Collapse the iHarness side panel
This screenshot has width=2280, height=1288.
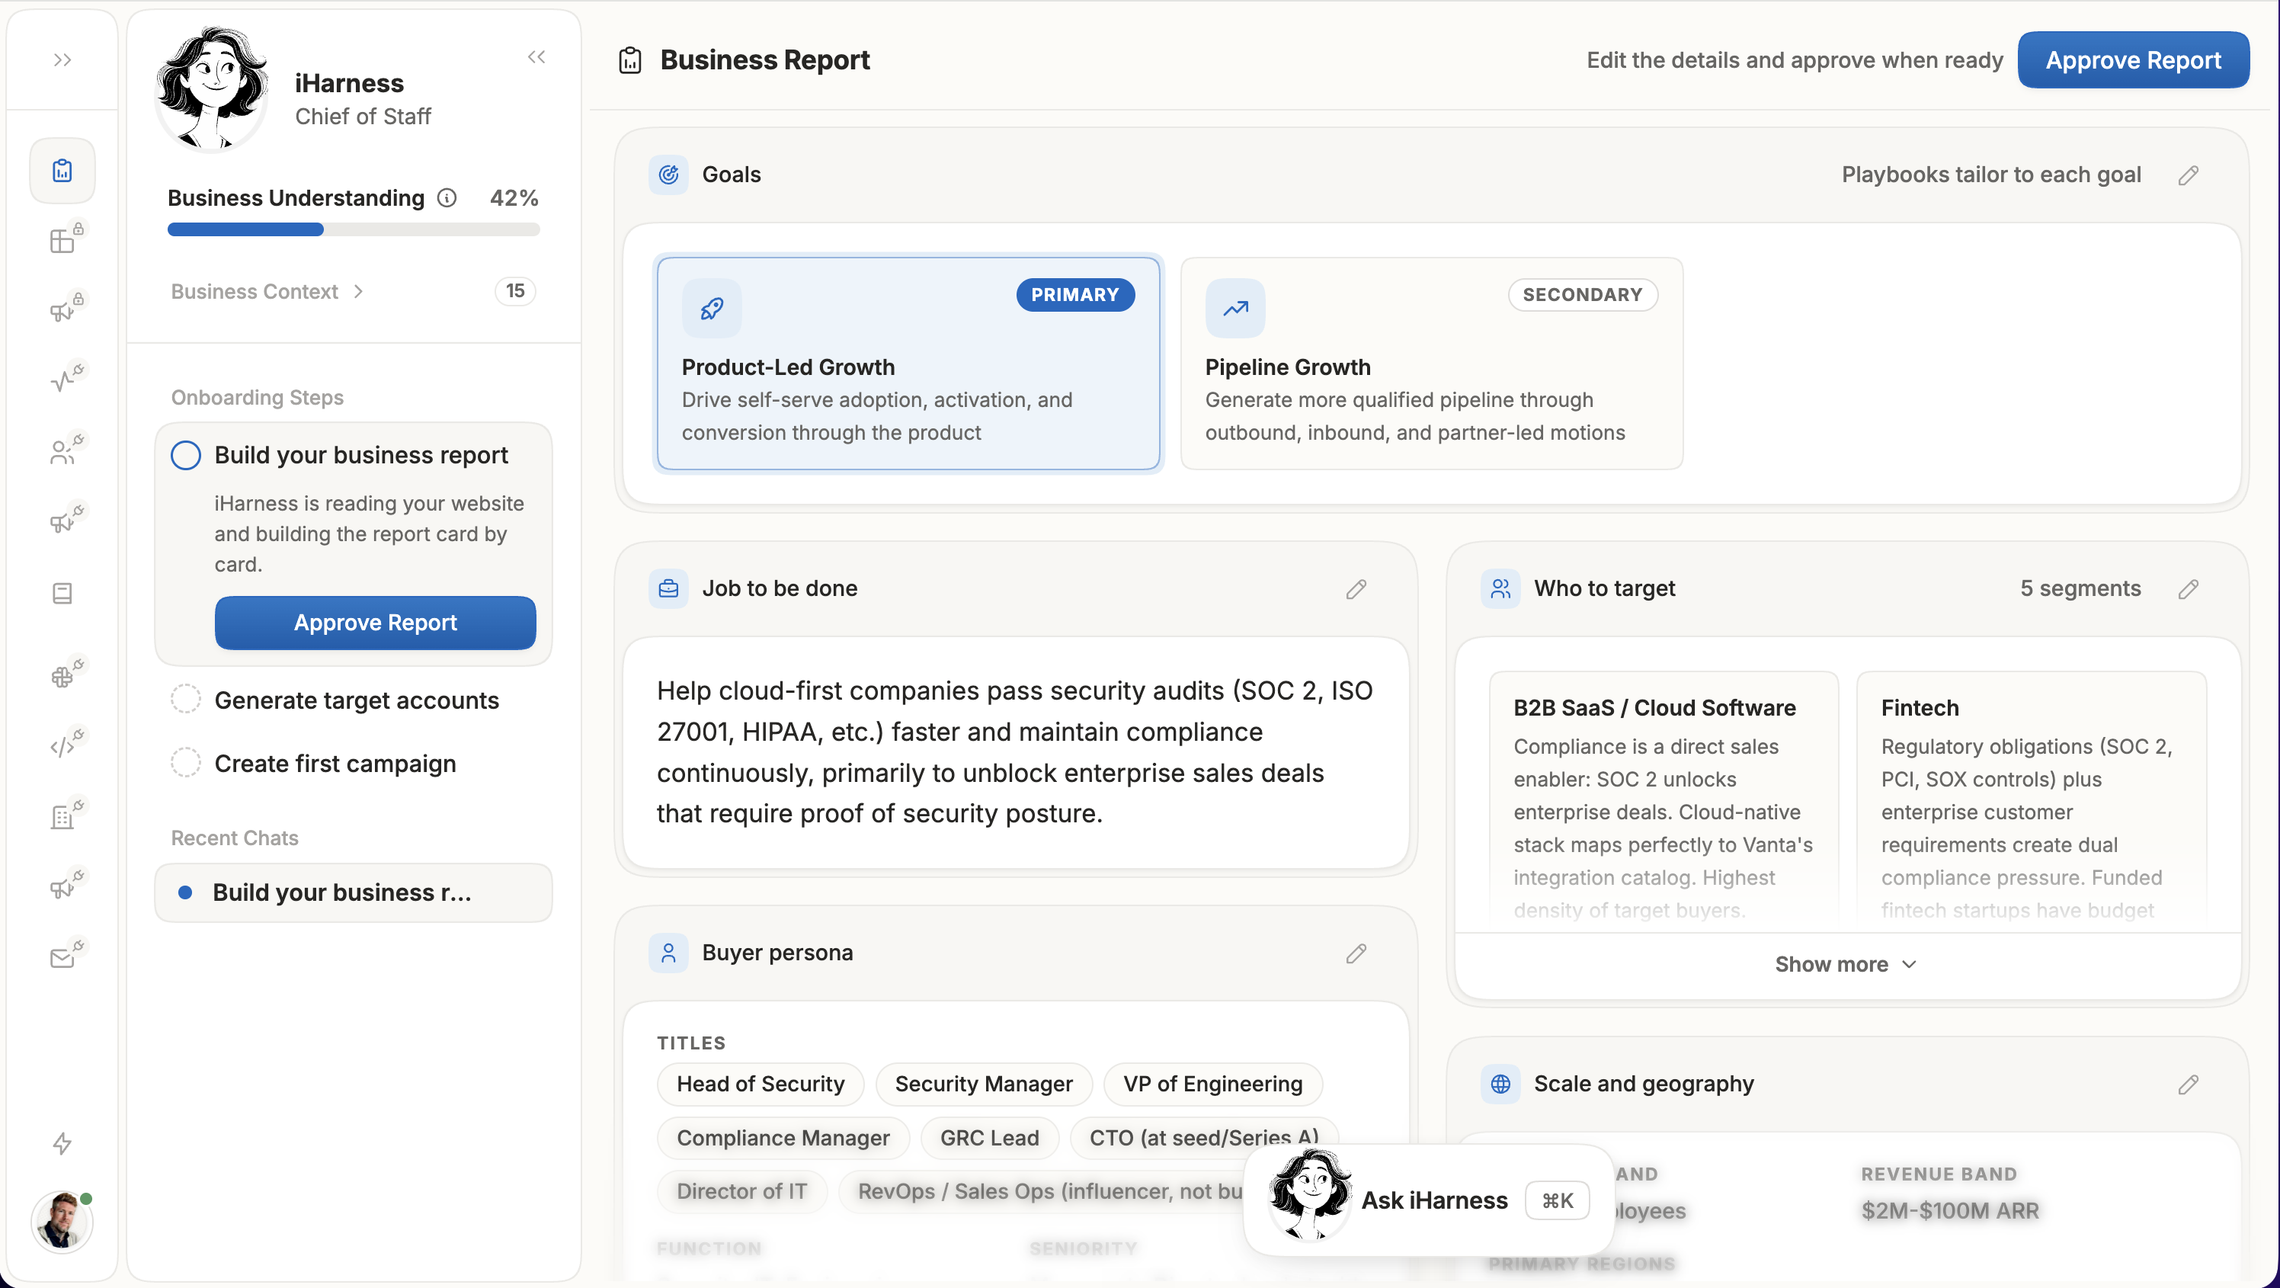pyautogui.click(x=536, y=57)
